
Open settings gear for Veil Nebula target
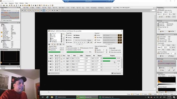pos(61,42)
